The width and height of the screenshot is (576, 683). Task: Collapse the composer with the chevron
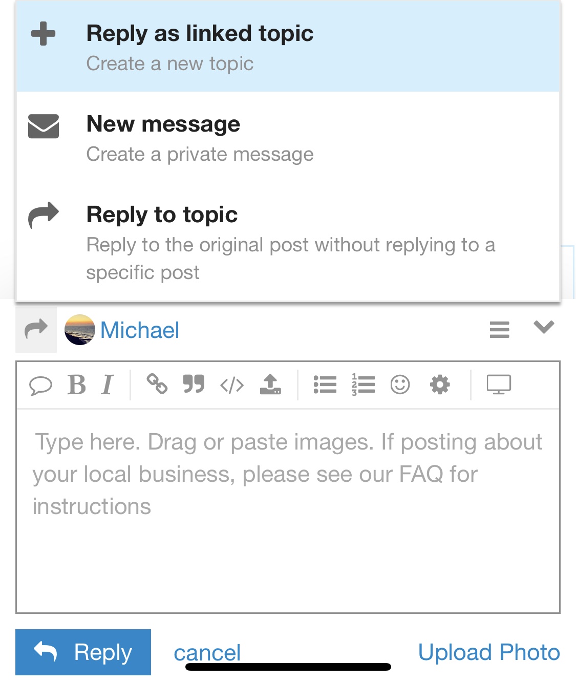(544, 327)
